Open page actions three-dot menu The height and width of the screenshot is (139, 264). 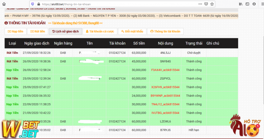200,4
